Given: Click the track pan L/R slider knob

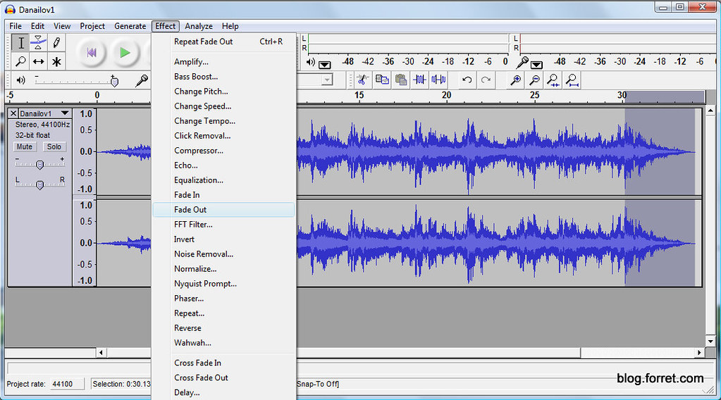Looking at the screenshot, I should pyautogui.click(x=40, y=185).
